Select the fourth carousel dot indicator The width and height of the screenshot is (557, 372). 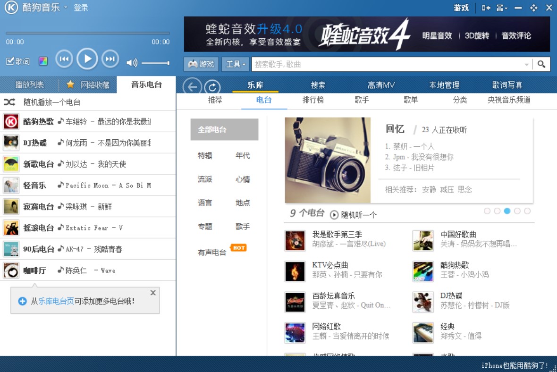coord(517,211)
